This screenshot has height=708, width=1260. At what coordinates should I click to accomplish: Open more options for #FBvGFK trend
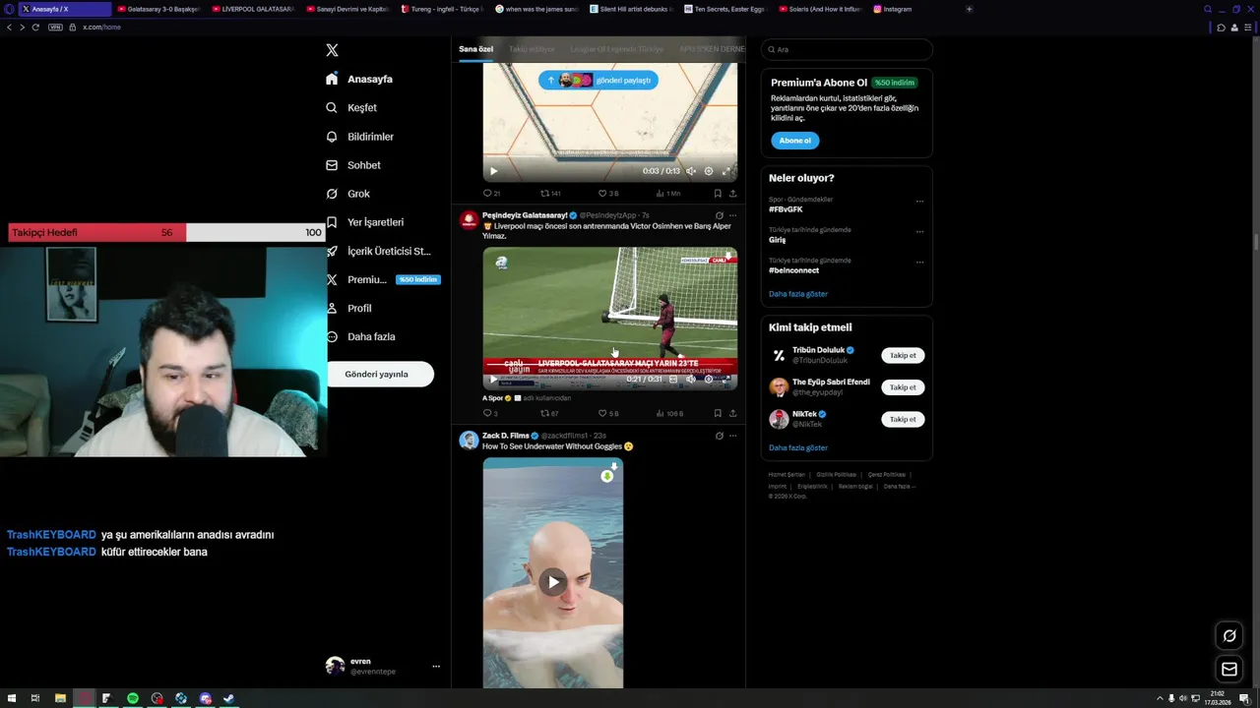(920, 202)
